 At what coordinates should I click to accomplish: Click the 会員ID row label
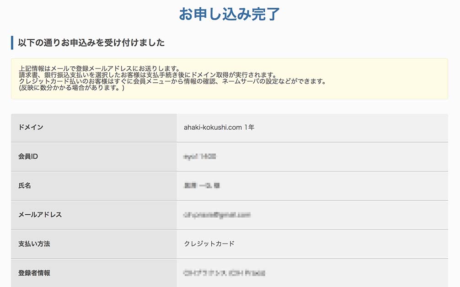tap(28, 157)
